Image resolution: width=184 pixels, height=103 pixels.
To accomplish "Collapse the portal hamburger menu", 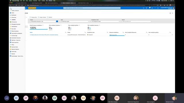I will click(x=11, y=8).
